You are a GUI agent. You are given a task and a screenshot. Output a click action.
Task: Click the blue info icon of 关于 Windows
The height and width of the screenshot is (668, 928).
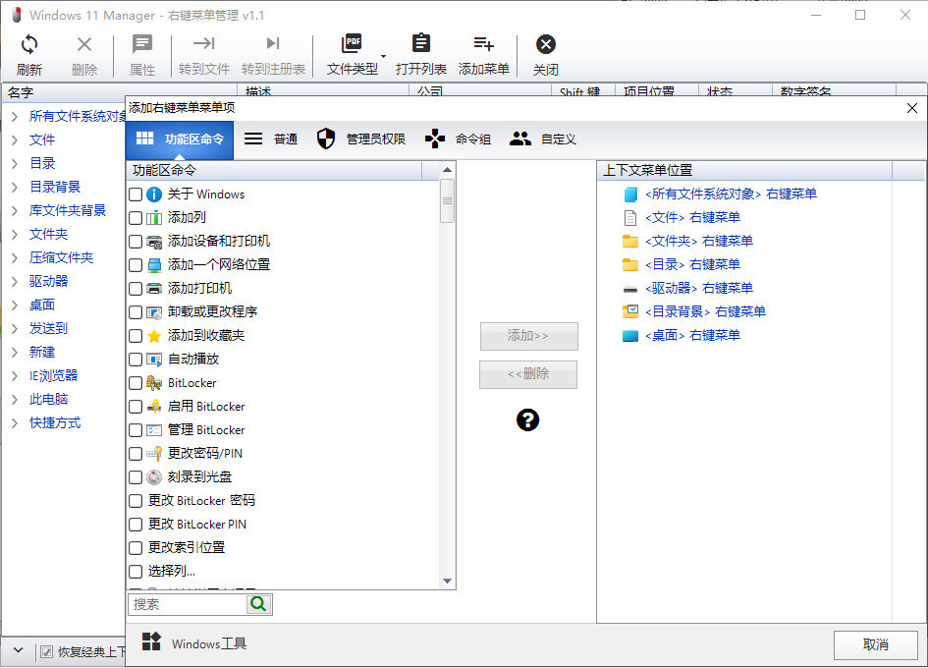[x=154, y=195]
